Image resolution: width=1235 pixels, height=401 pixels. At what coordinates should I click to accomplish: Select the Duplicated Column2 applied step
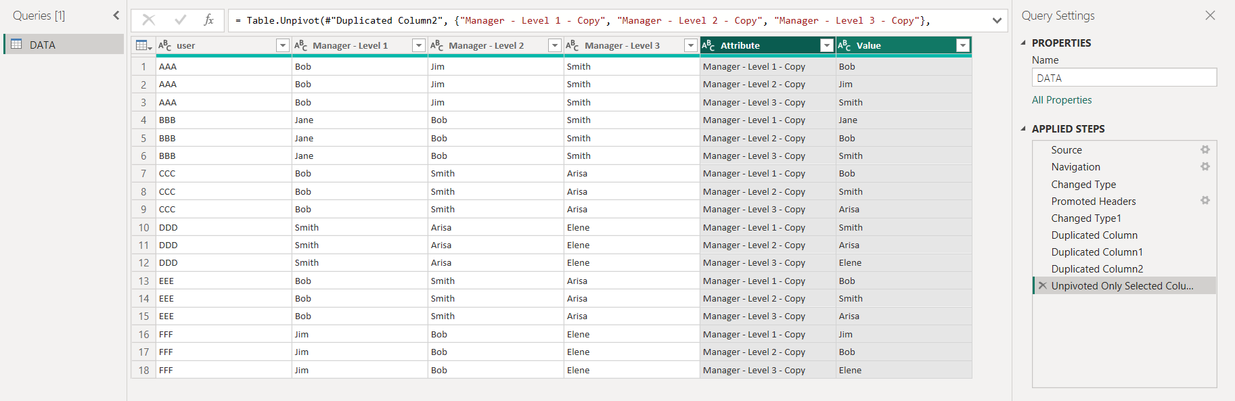[x=1124, y=268]
